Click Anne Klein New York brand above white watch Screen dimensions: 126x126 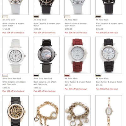pyautogui.click(x=12, y=78)
